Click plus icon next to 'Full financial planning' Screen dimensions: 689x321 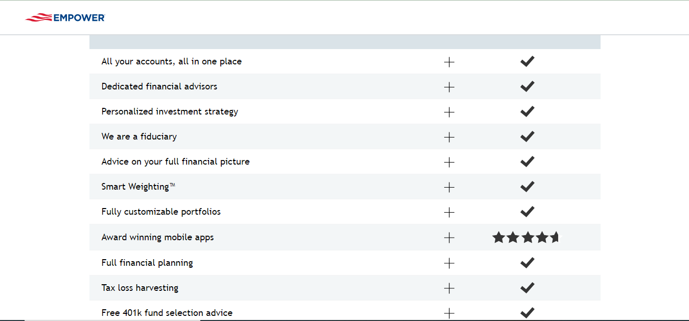click(449, 263)
